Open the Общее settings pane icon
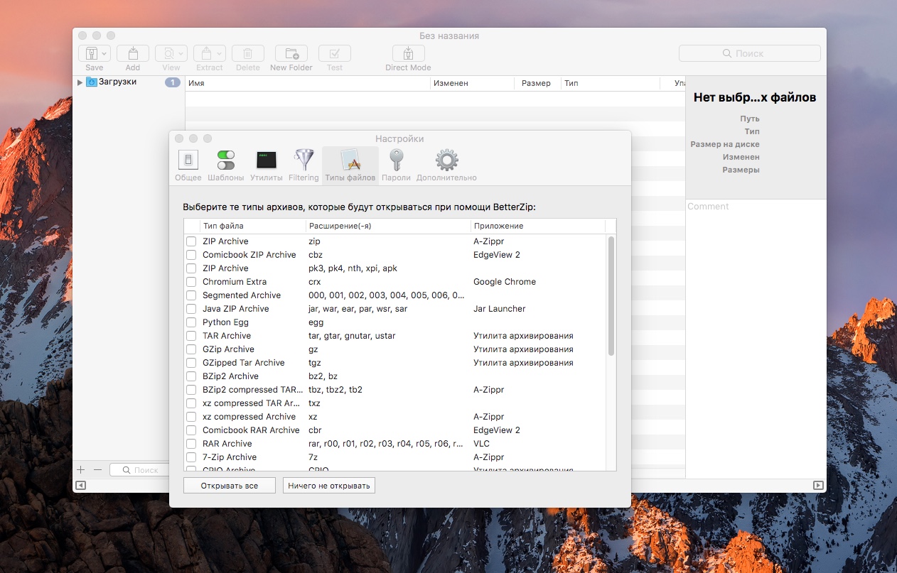Image resolution: width=897 pixels, height=573 pixels. point(188,160)
